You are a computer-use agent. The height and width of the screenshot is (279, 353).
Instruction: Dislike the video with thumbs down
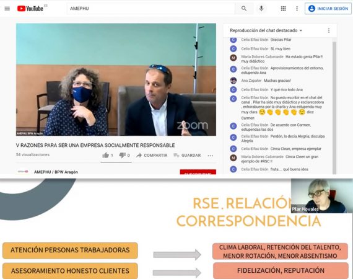124,155
